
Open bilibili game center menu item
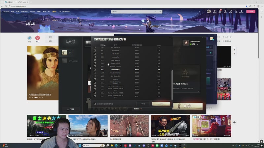[x=24, y=12]
